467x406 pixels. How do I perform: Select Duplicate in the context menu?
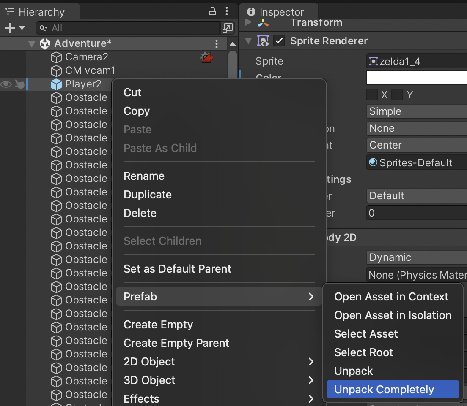pyautogui.click(x=148, y=195)
